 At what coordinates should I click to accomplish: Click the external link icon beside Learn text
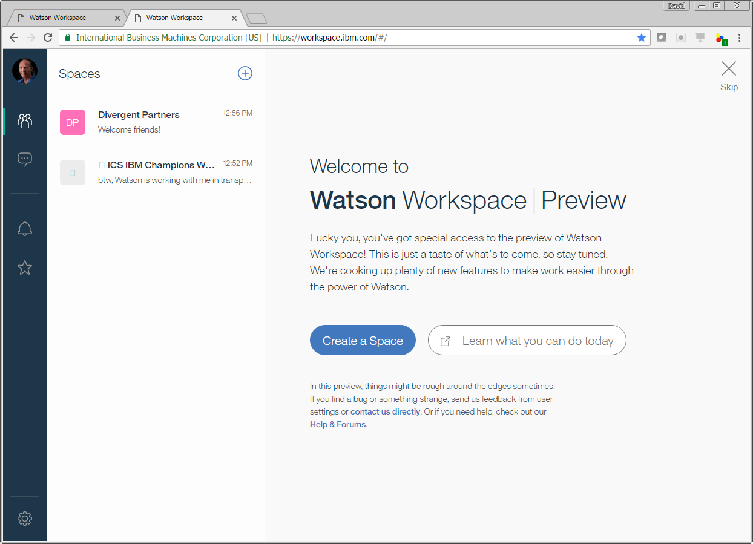(446, 340)
